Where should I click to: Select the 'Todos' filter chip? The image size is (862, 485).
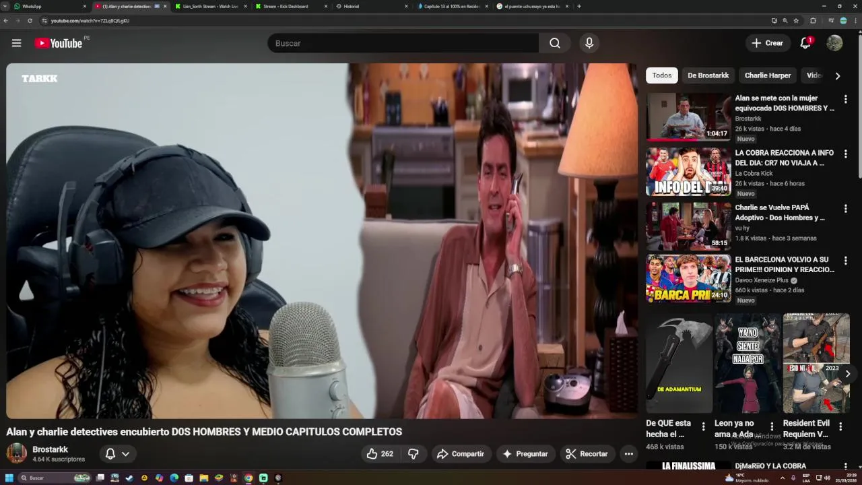(x=661, y=75)
